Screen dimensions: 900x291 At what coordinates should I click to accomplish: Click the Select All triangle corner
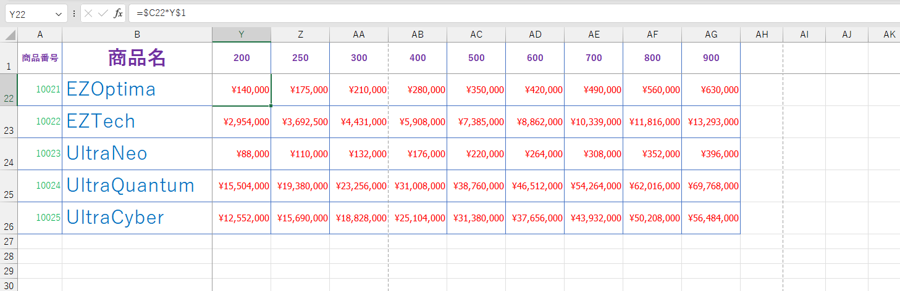(10, 35)
